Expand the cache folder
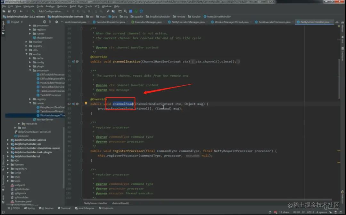This screenshot has height=215, width=346. pos(30,58)
